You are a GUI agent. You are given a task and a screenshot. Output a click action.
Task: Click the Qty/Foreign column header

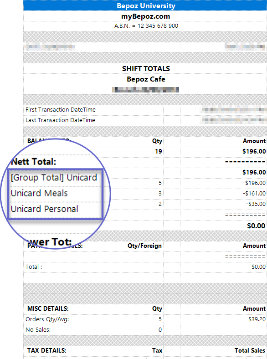coord(144,246)
